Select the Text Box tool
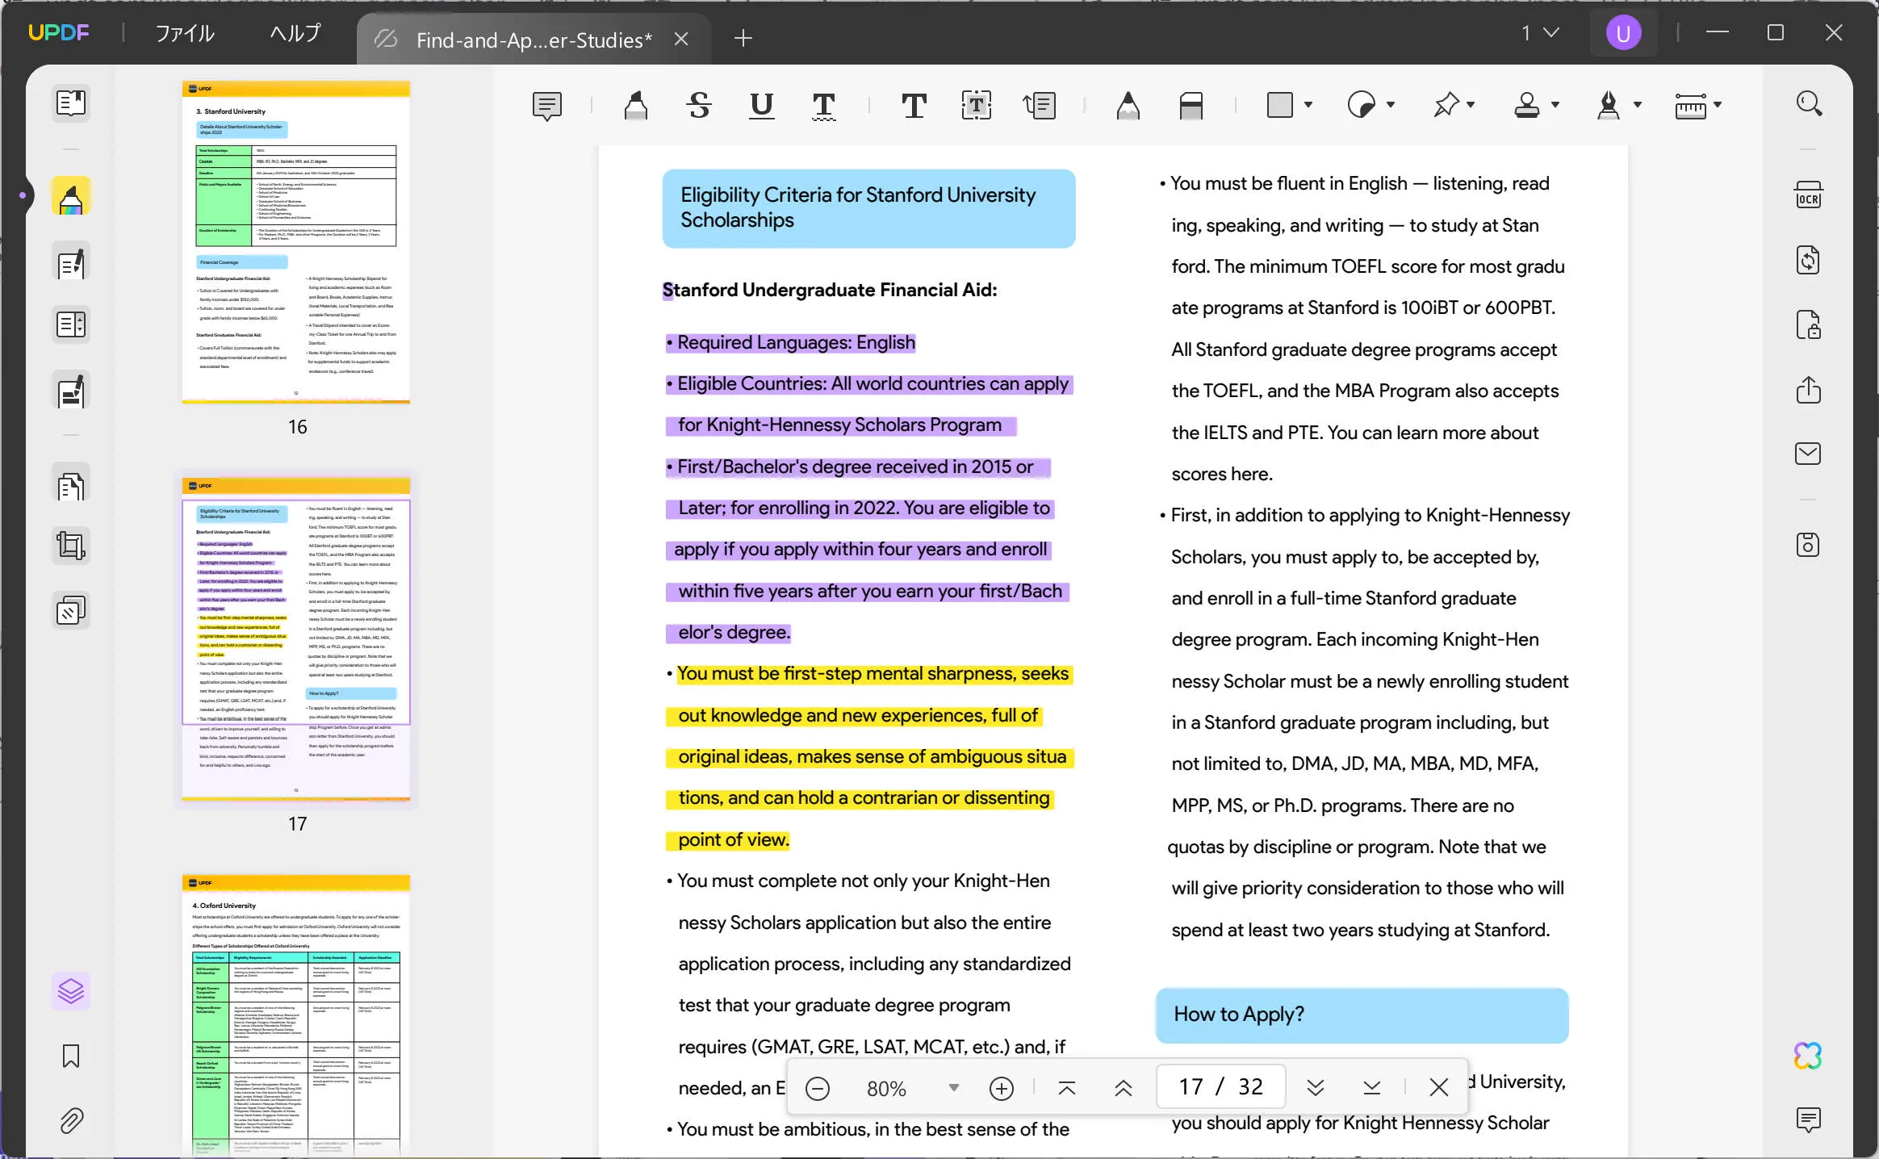This screenshot has height=1159, width=1879. (977, 106)
